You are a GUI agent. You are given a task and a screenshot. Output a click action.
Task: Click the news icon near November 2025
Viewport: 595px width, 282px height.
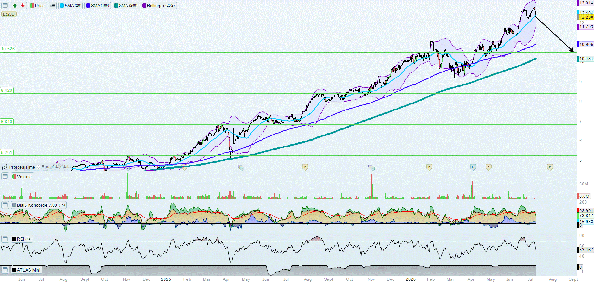(x=372, y=167)
